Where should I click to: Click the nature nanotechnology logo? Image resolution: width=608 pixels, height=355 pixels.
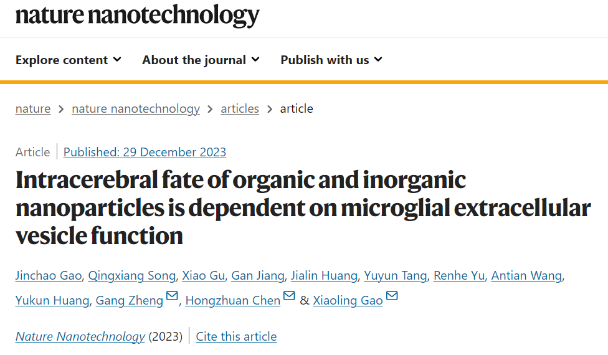(x=137, y=15)
